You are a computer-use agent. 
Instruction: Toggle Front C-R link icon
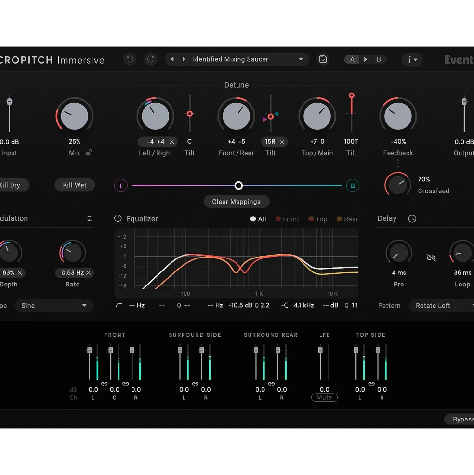point(126,384)
